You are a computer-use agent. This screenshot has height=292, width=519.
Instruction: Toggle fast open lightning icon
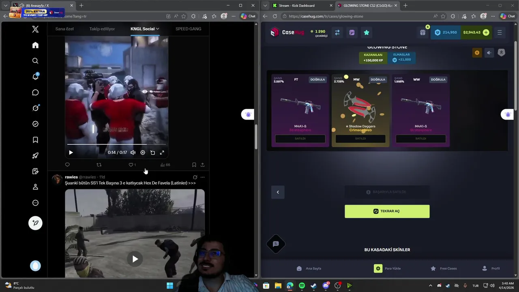pos(477,53)
